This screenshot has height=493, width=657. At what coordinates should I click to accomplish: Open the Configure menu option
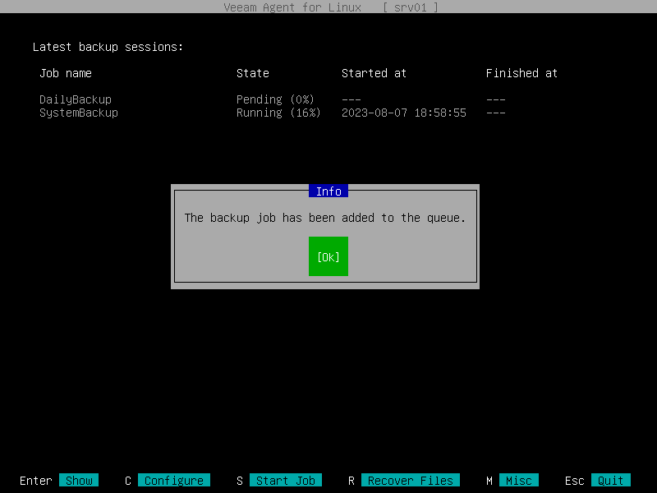pyautogui.click(x=172, y=480)
